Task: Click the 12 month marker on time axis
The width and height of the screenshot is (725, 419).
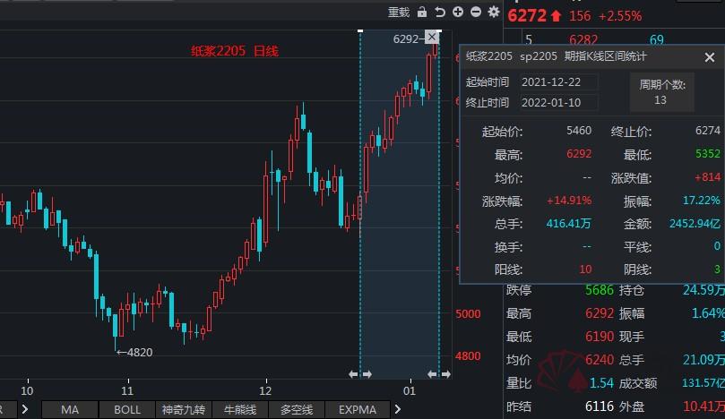Action: point(265,391)
